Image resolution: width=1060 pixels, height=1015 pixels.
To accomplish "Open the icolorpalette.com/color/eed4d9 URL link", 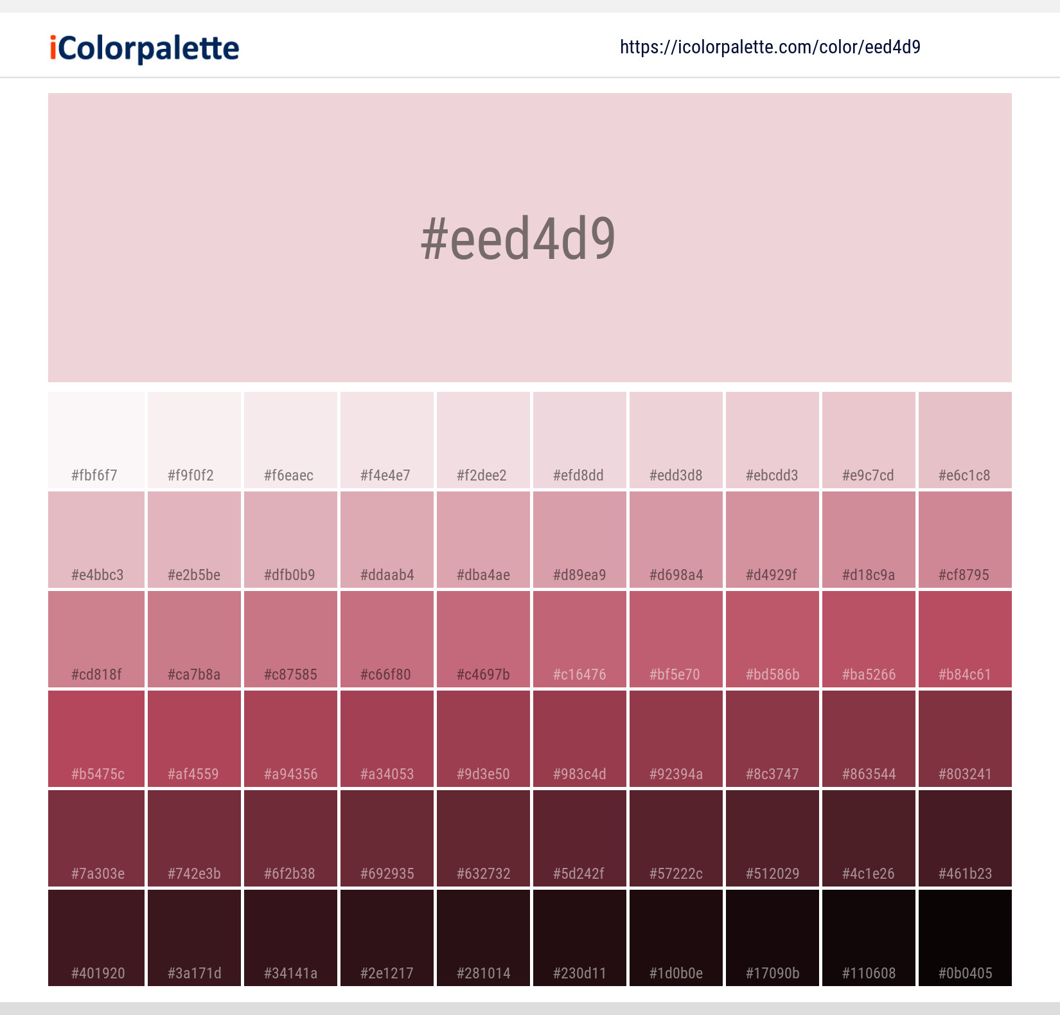I will pyautogui.click(x=770, y=47).
